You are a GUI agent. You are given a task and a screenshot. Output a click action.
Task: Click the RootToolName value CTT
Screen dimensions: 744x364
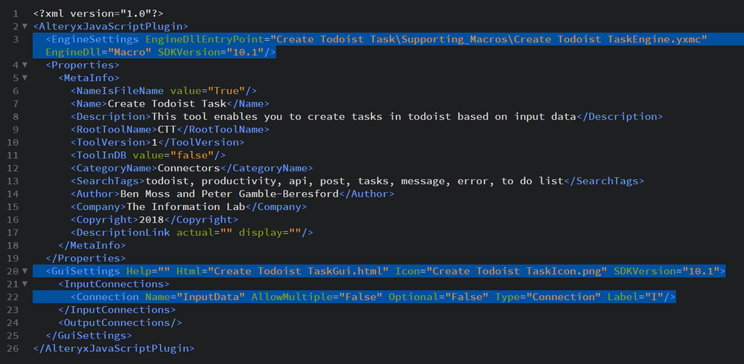167,130
